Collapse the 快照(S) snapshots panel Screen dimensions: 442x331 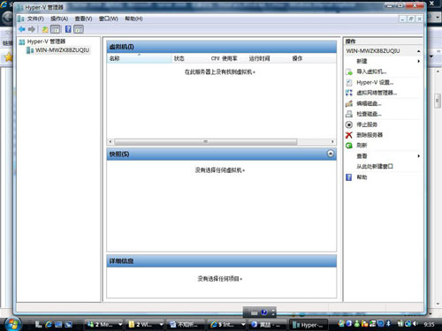click(331, 154)
